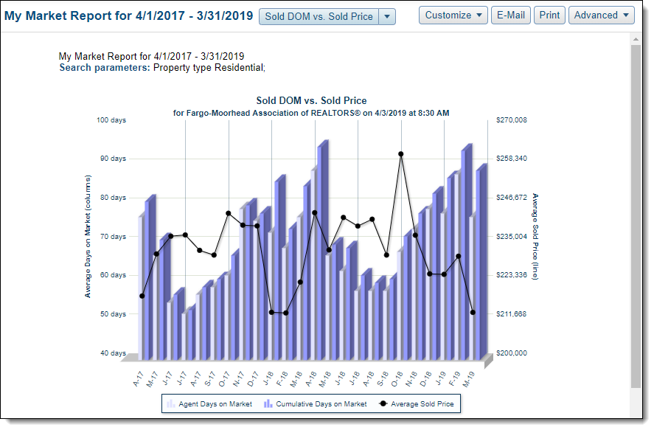Select the price data point at O-17
The height and width of the screenshot is (430, 654).
click(229, 213)
